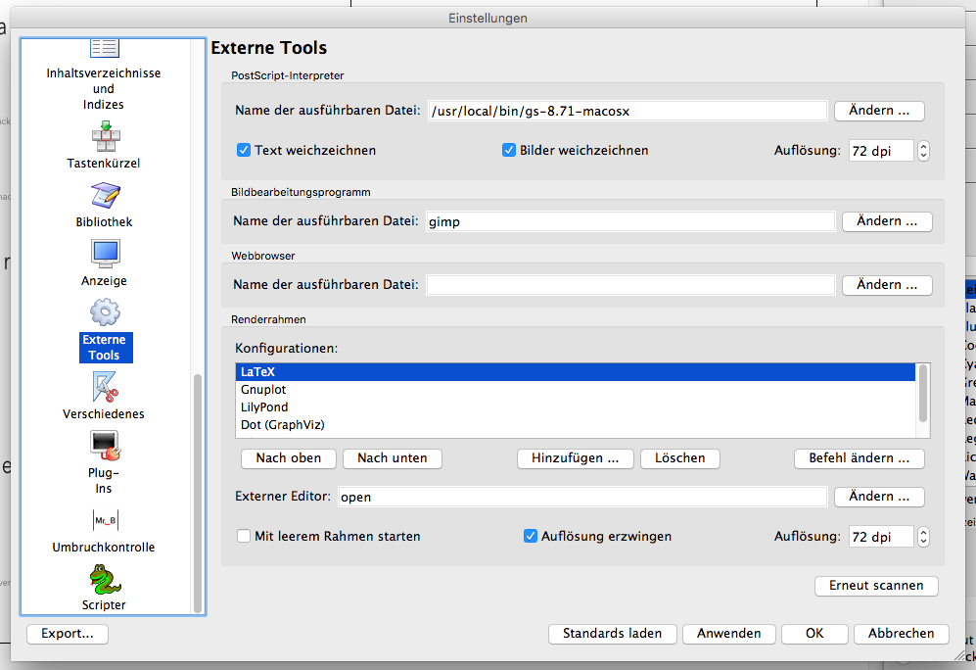Click the Externe Tools gear icon
The height and width of the screenshot is (670, 976).
104,312
